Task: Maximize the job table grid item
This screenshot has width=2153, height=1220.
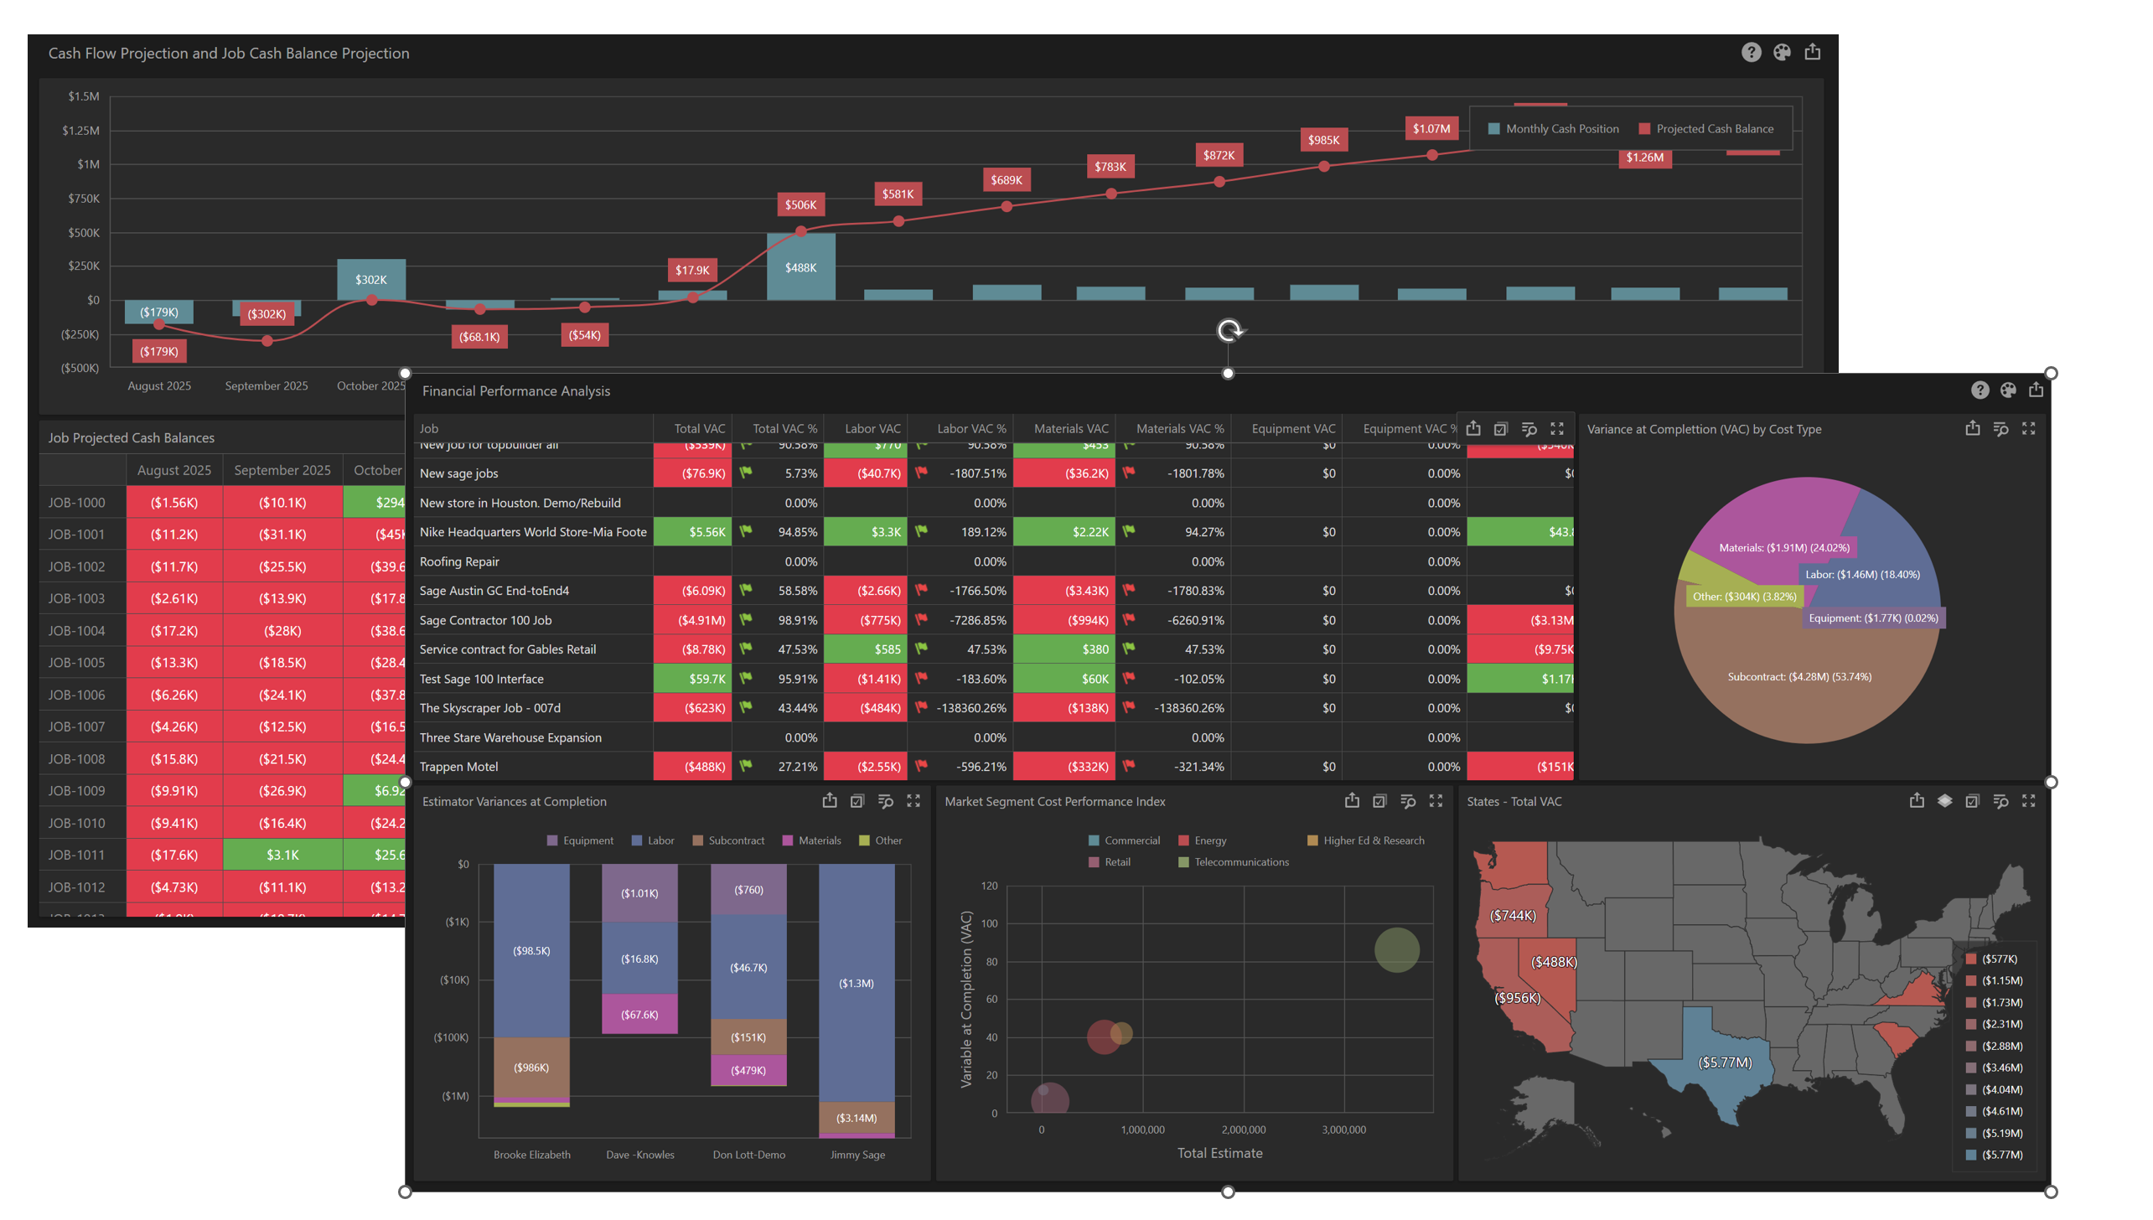Action: tap(1557, 429)
